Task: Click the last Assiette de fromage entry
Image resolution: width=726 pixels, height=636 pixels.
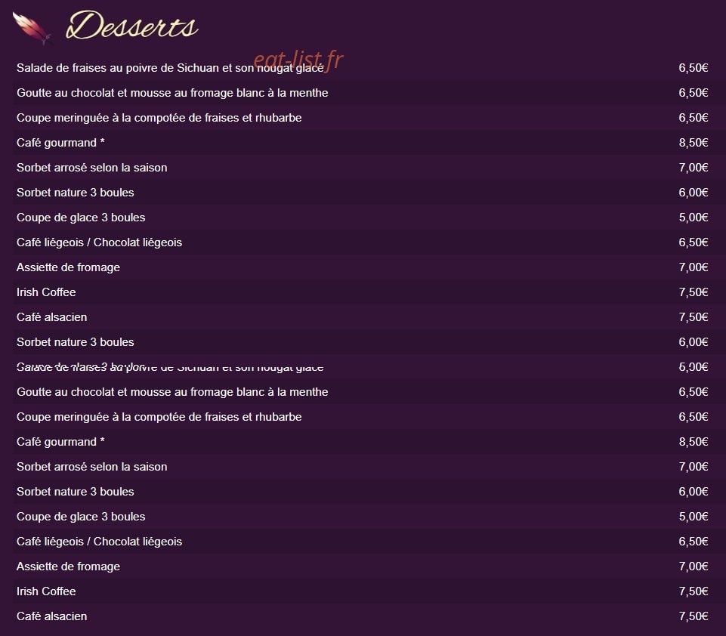Action: [68, 567]
